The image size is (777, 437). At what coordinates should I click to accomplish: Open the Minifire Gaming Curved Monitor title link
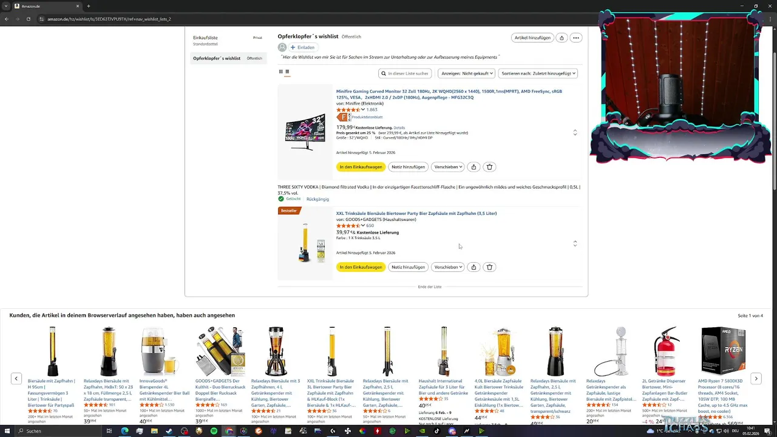point(449,94)
